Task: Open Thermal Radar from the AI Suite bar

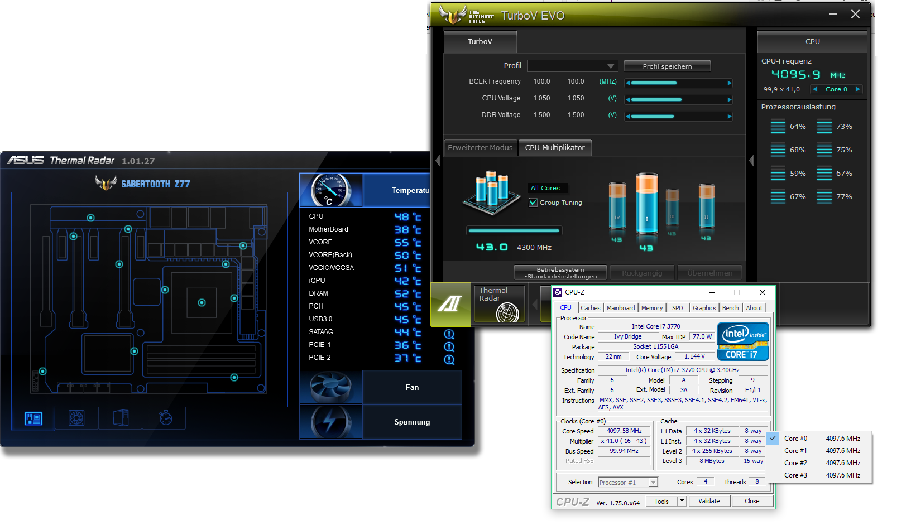Action: [499, 304]
